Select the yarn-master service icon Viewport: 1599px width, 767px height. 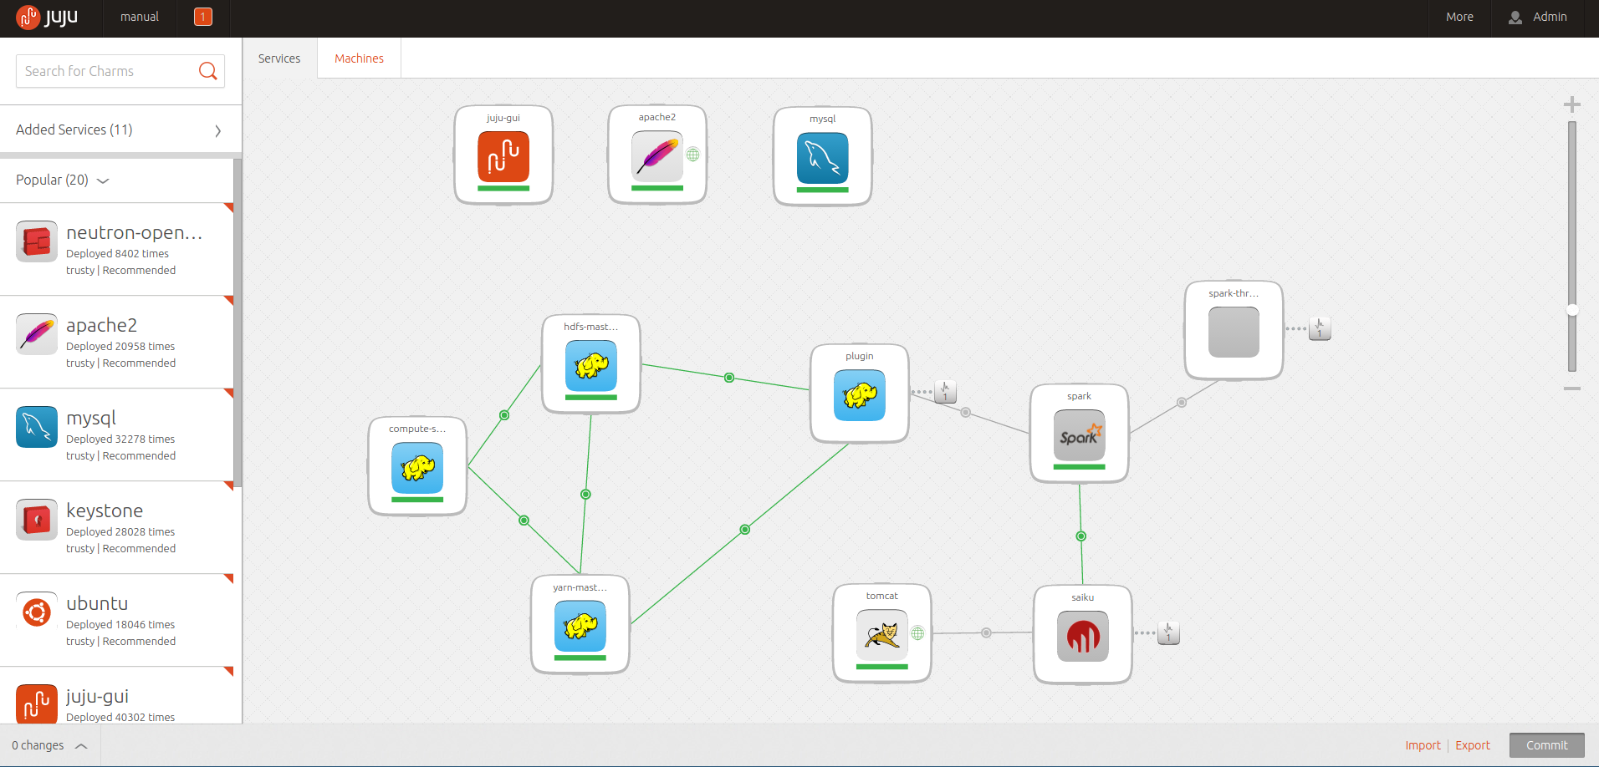(580, 626)
